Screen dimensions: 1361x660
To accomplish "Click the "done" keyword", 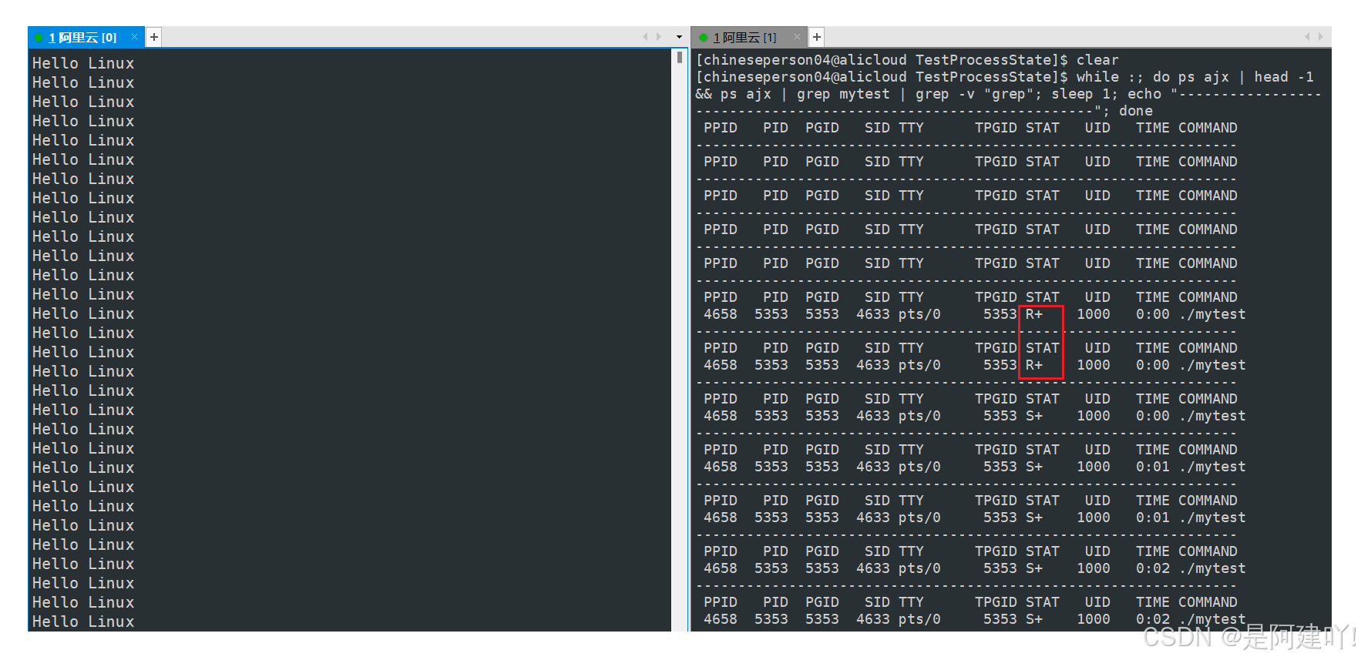I will pos(1136,111).
